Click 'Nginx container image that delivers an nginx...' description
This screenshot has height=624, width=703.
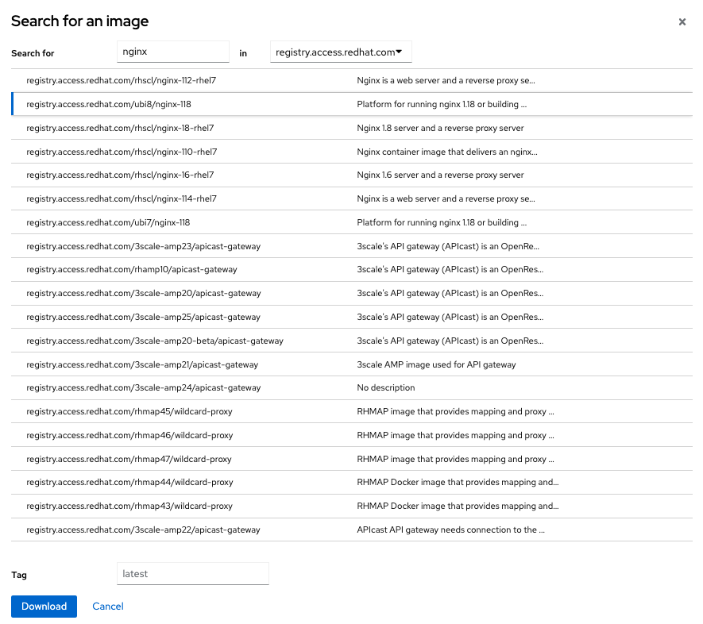[447, 152]
